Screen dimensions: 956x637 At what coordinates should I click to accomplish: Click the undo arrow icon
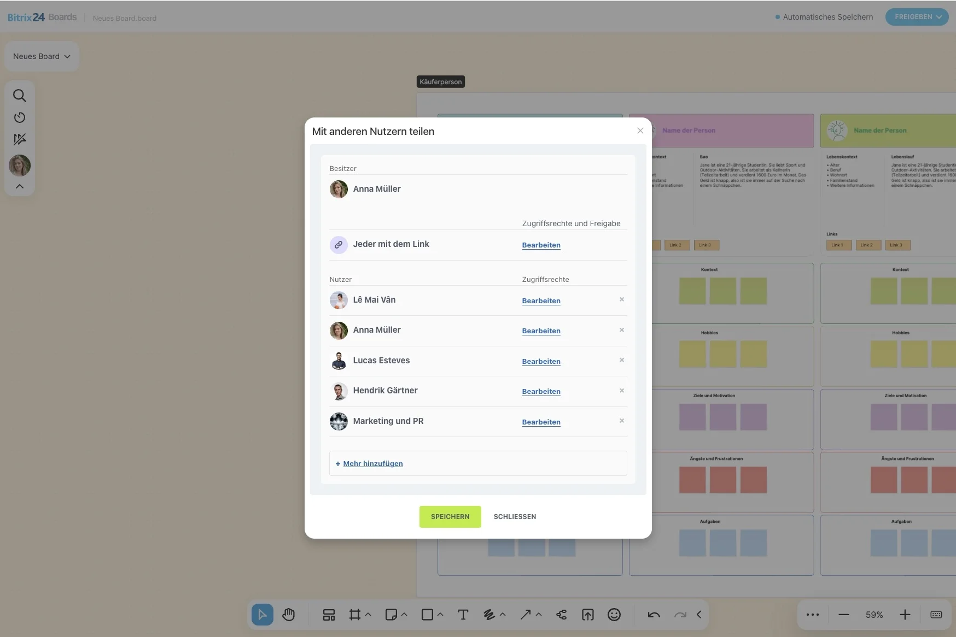(x=654, y=615)
